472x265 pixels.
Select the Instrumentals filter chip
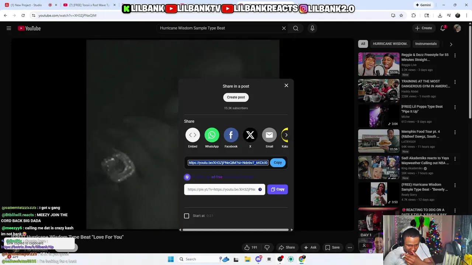tap(426, 44)
